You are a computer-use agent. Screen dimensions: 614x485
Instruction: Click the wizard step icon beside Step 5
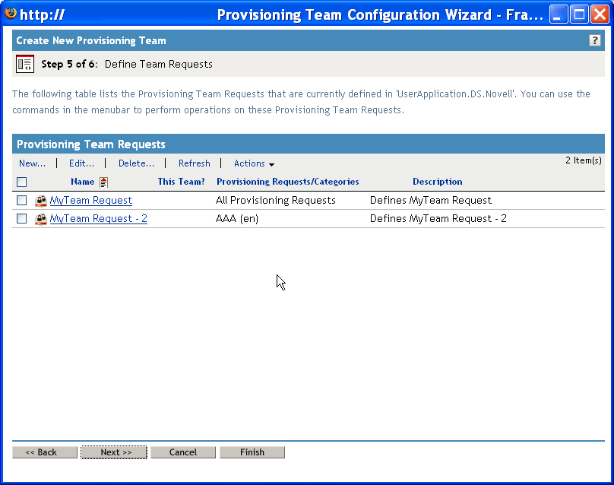tap(25, 64)
